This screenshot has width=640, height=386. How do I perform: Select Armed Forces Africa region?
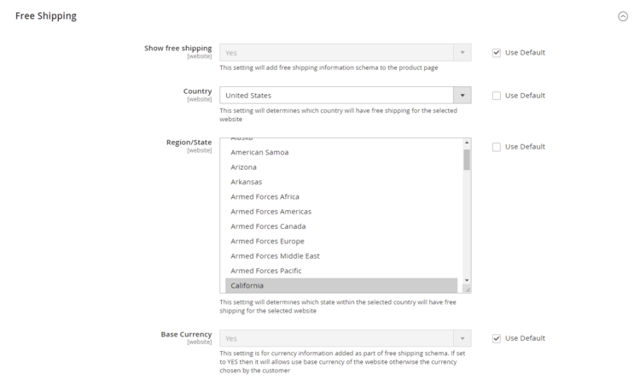point(265,196)
